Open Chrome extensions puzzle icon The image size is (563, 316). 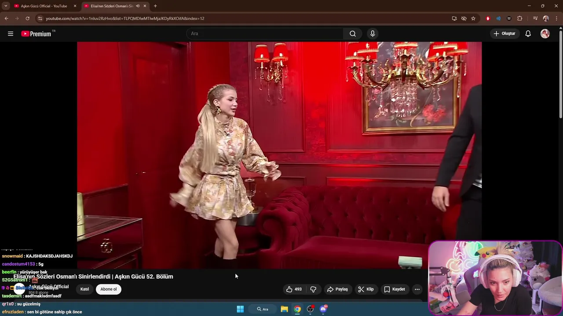coord(519,18)
